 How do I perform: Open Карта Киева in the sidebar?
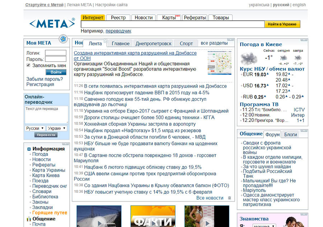click(x=46, y=175)
